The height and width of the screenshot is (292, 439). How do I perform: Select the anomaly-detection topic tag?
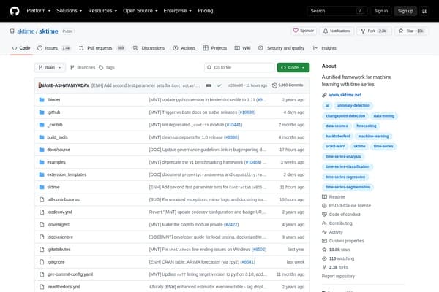coord(353,106)
